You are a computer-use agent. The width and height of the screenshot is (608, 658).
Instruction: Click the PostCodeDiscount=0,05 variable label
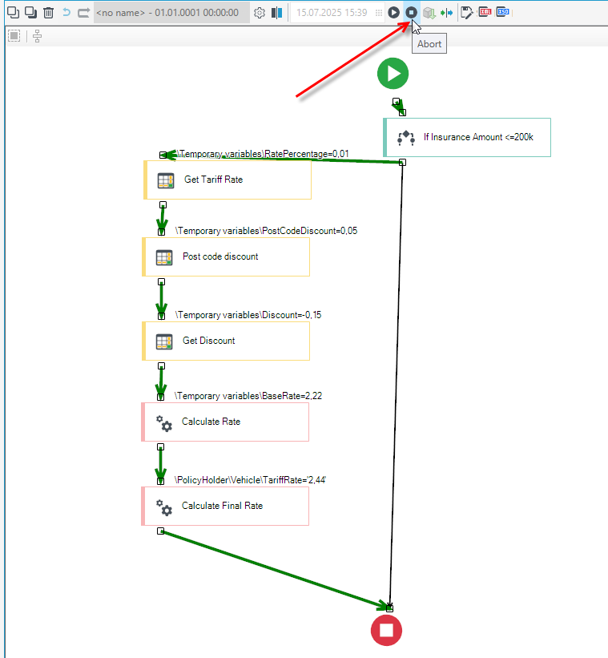pyautogui.click(x=266, y=230)
